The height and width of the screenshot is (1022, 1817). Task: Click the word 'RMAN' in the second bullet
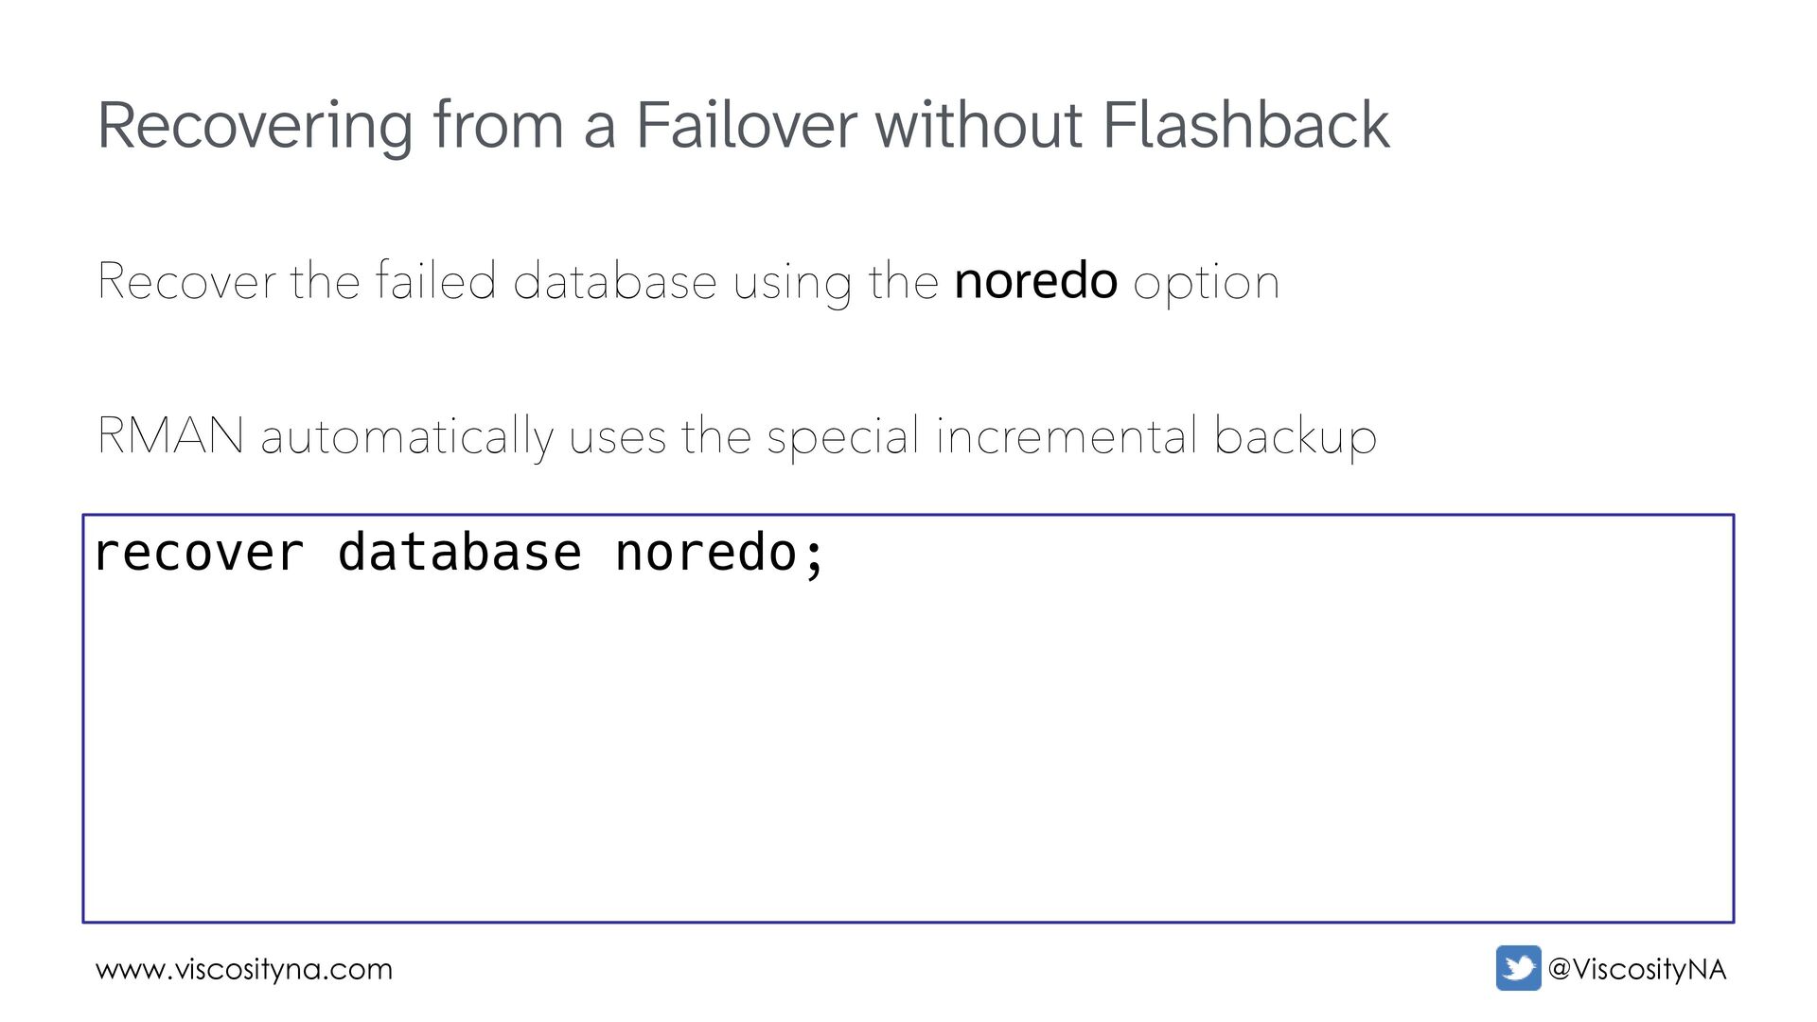click(170, 436)
